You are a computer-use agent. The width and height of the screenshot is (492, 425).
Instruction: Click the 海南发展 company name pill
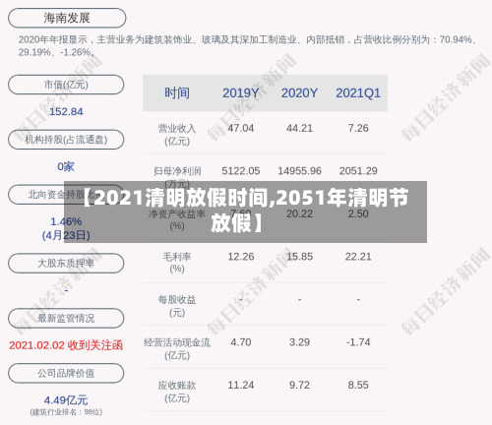tap(67, 18)
